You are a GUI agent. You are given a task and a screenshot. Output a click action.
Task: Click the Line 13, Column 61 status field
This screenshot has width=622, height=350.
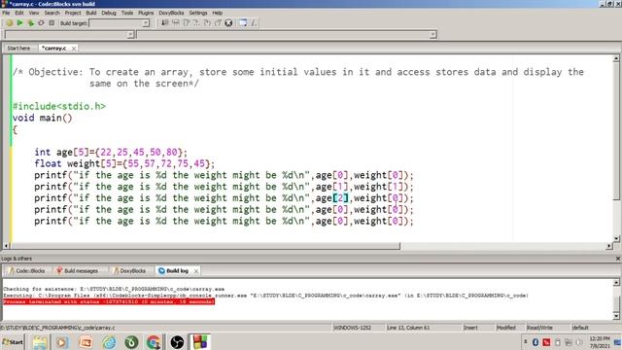408,328
